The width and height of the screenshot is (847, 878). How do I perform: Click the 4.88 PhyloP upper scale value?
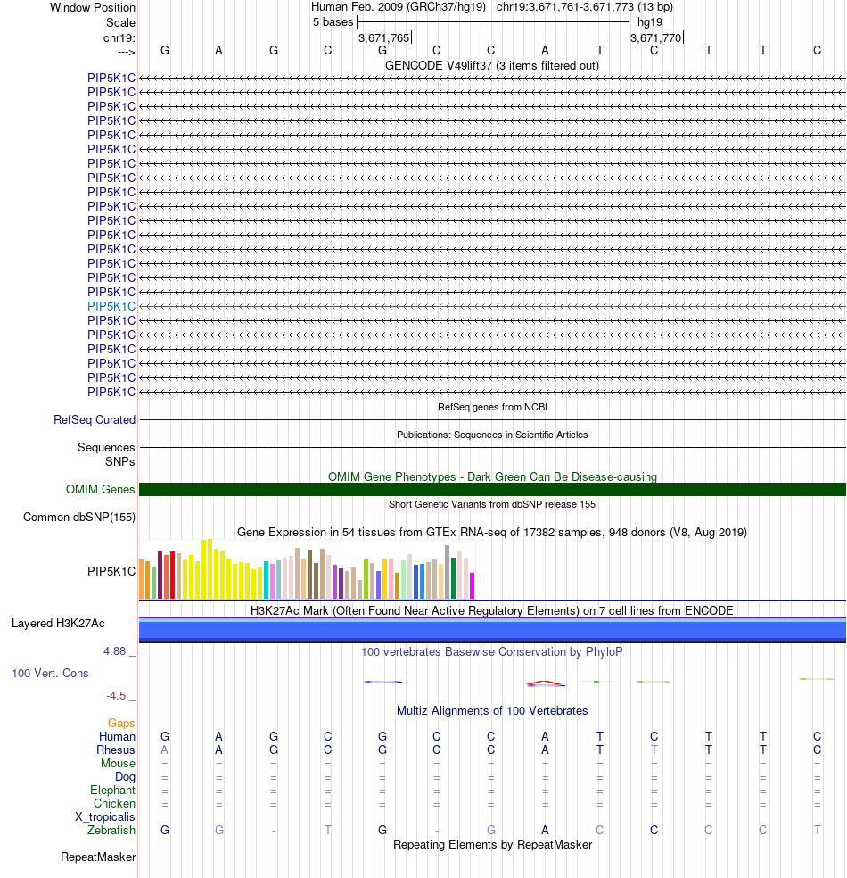(x=115, y=651)
